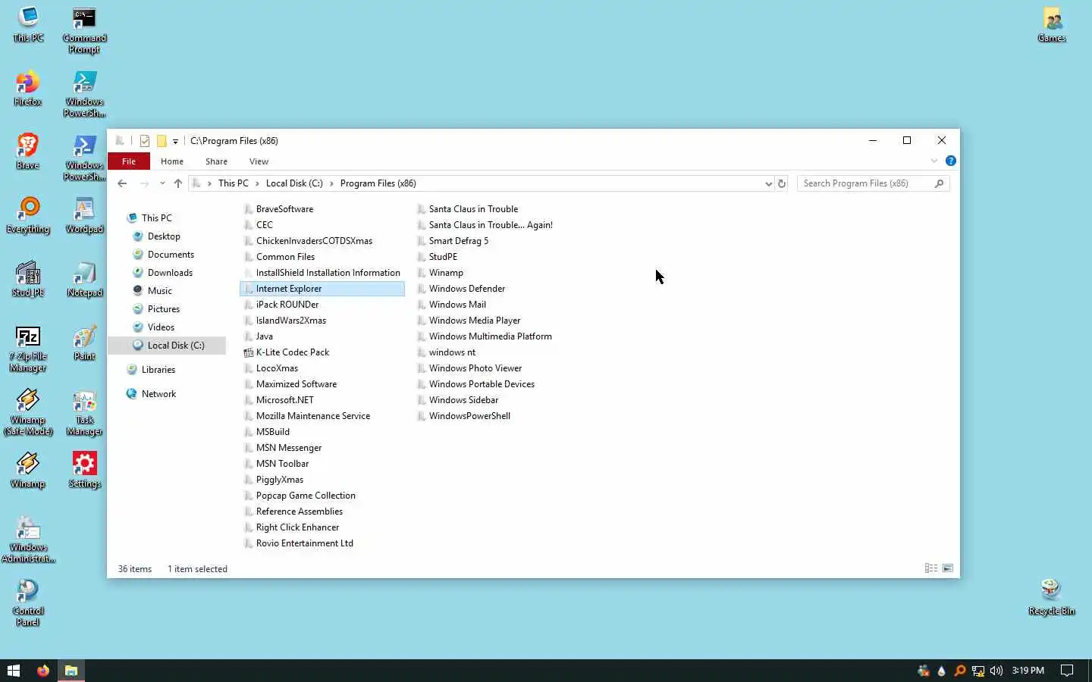
Task: Open the Recycle Bin
Action: (x=1051, y=597)
